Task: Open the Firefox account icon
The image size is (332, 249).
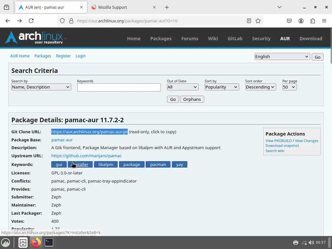Action: [x=301, y=21]
